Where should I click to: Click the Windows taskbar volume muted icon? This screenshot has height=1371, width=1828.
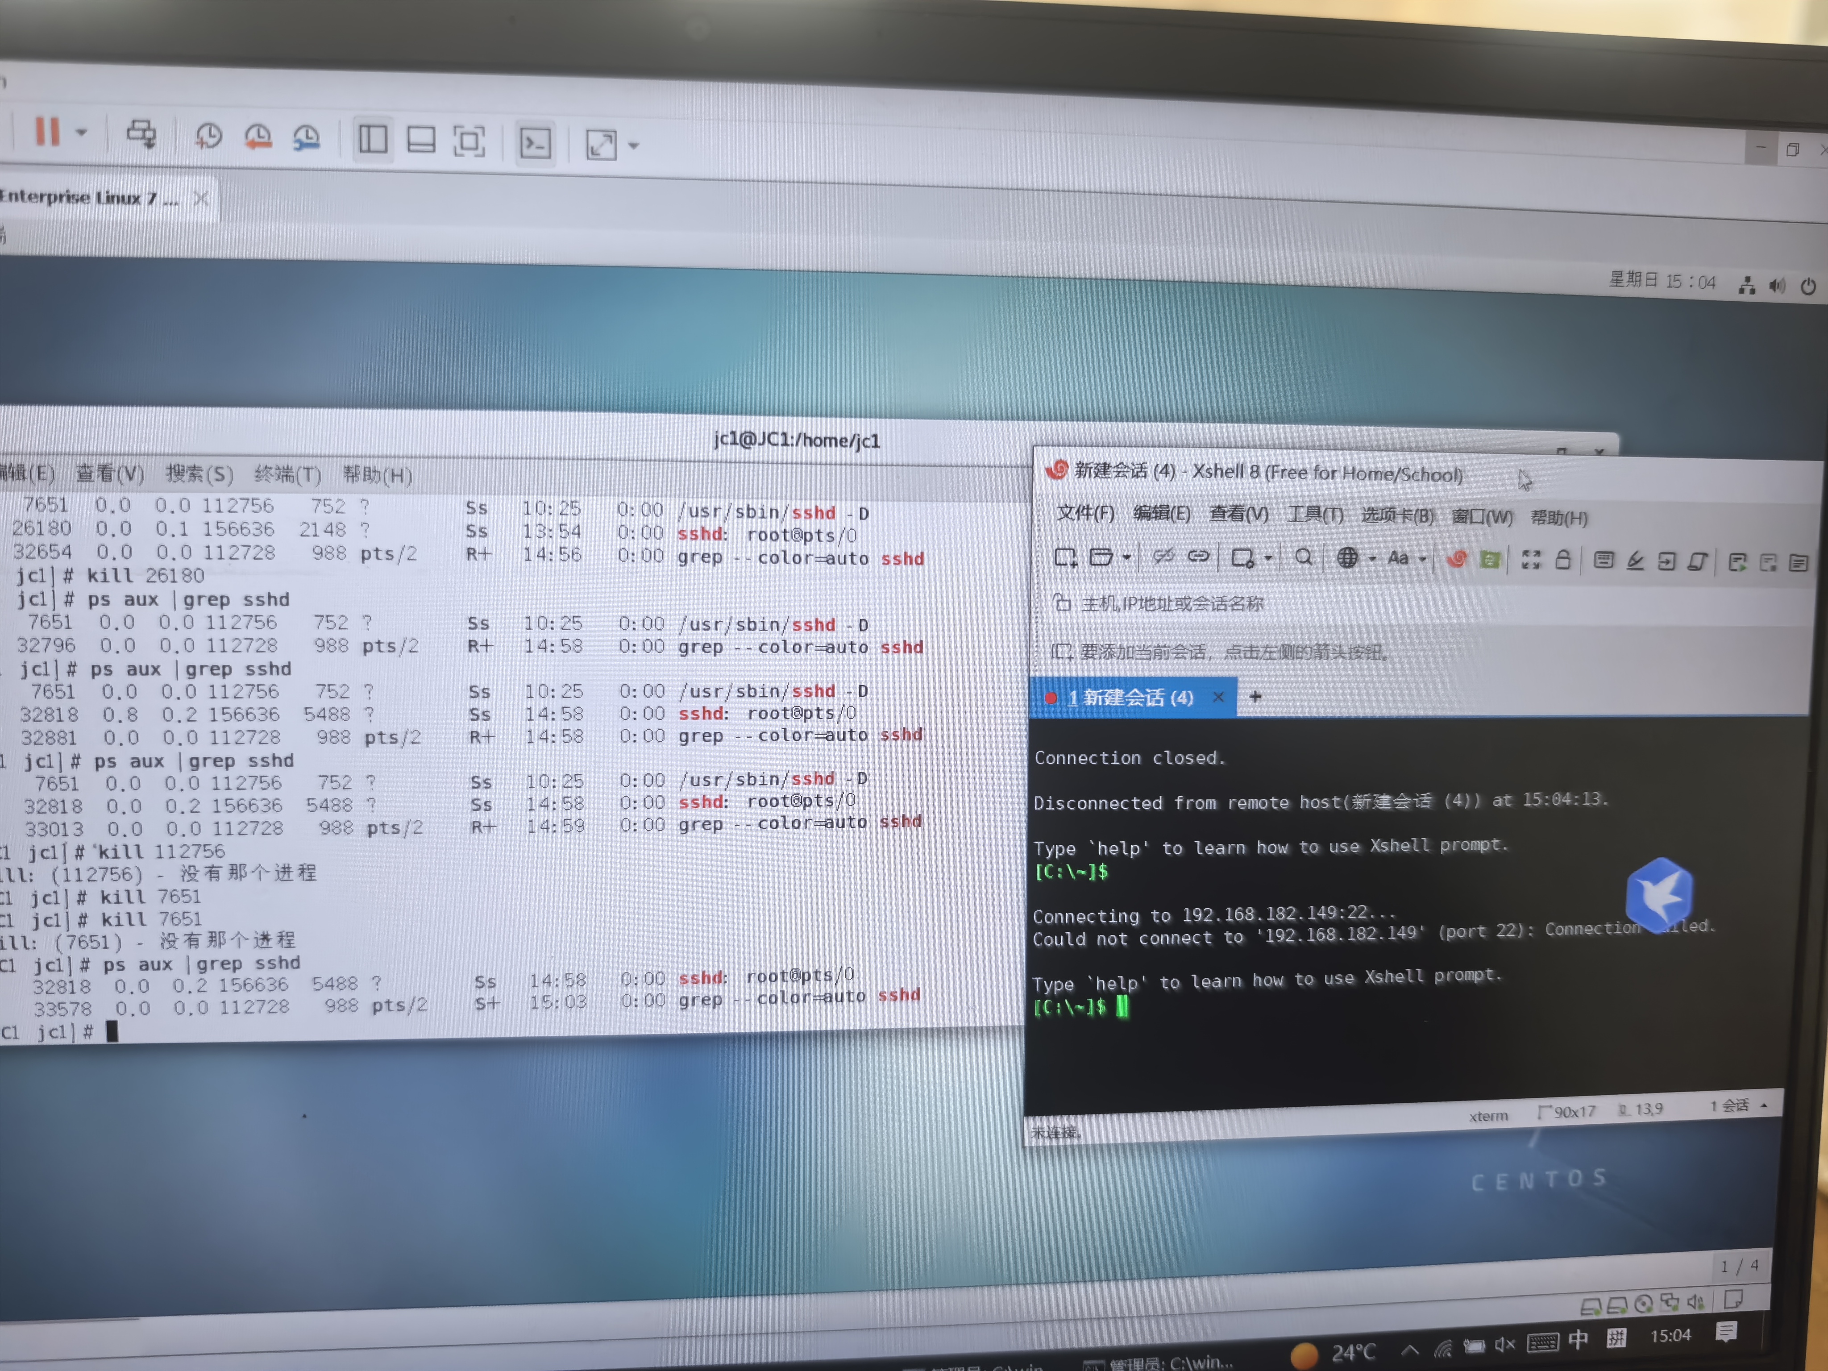tap(1505, 1345)
